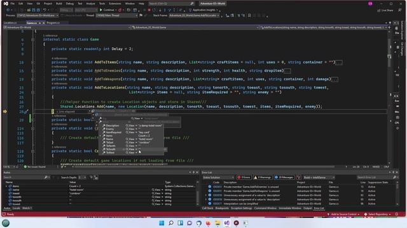Image resolution: width=407 pixels, height=228 pixels.
Task: Open Windows taskbar search
Action: point(171,223)
